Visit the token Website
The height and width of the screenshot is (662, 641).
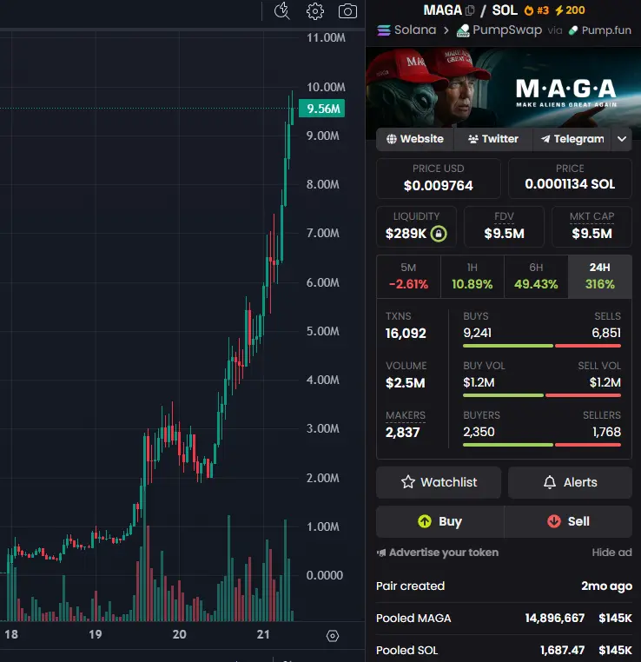pos(415,139)
